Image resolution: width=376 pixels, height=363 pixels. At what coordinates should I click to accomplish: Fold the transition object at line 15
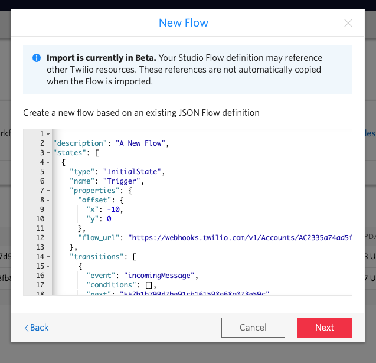tap(48, 266)
